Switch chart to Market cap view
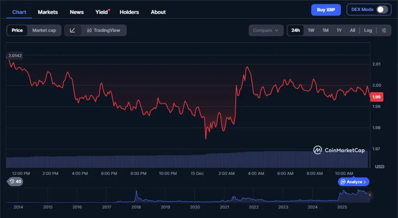 pos(44,30)
